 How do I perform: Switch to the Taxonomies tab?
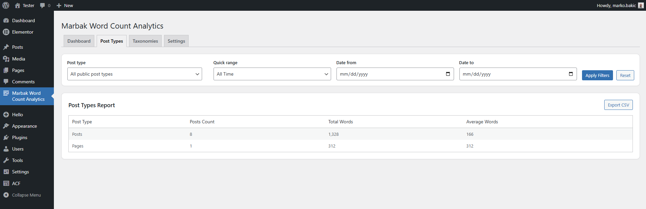point(145,41)
